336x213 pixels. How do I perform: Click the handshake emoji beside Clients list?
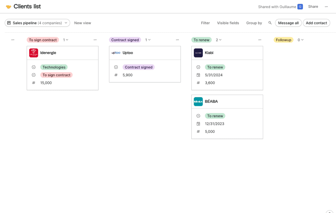[8, 6]
